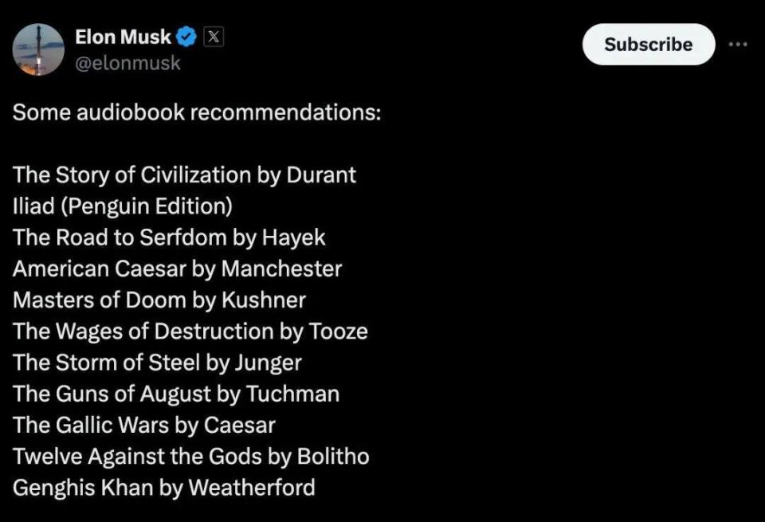The image size is (765, 522).
Task: Click "The Guns of August by Tuchman"
Action: pos(176,394)
